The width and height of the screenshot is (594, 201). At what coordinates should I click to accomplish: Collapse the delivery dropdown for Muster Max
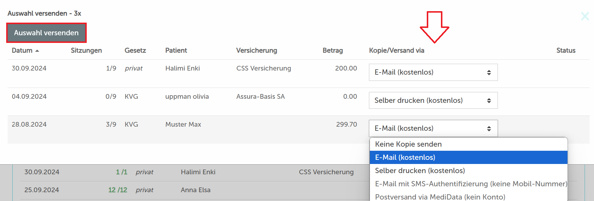coord(433,128)
